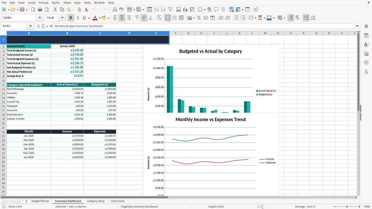Toggle Center Vertically alignment
The width and height of the screenshot is (372, 209).
(x=144, y=18)
